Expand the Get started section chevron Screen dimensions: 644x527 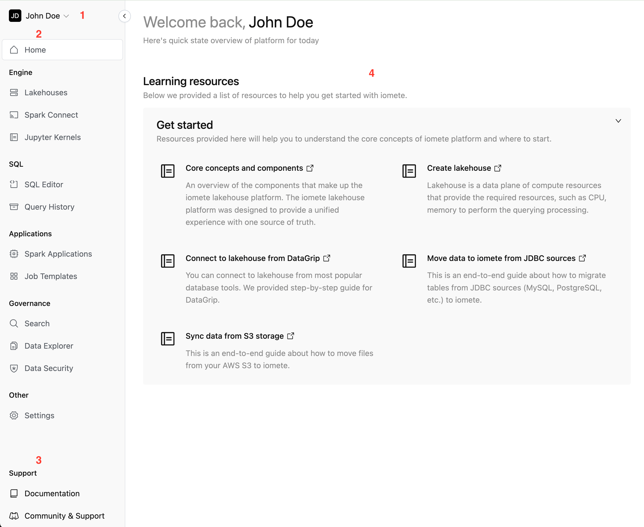click(x=618, y=120)
